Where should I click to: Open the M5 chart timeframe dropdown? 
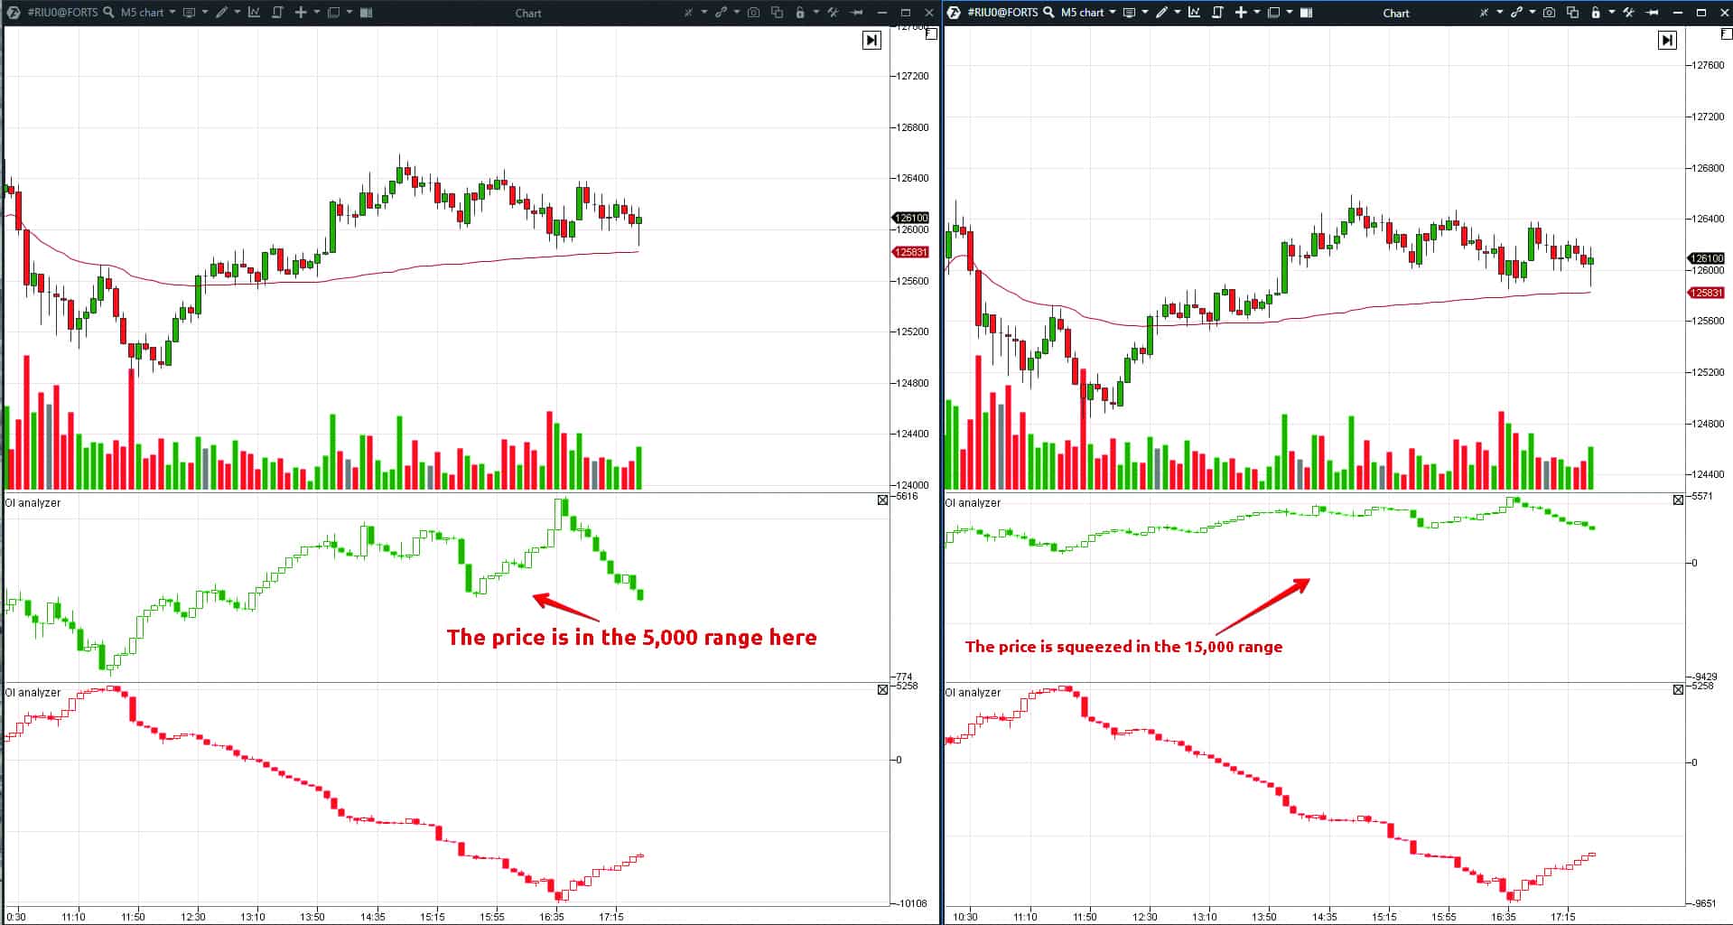pyautogui.click(x=144, y=13)
